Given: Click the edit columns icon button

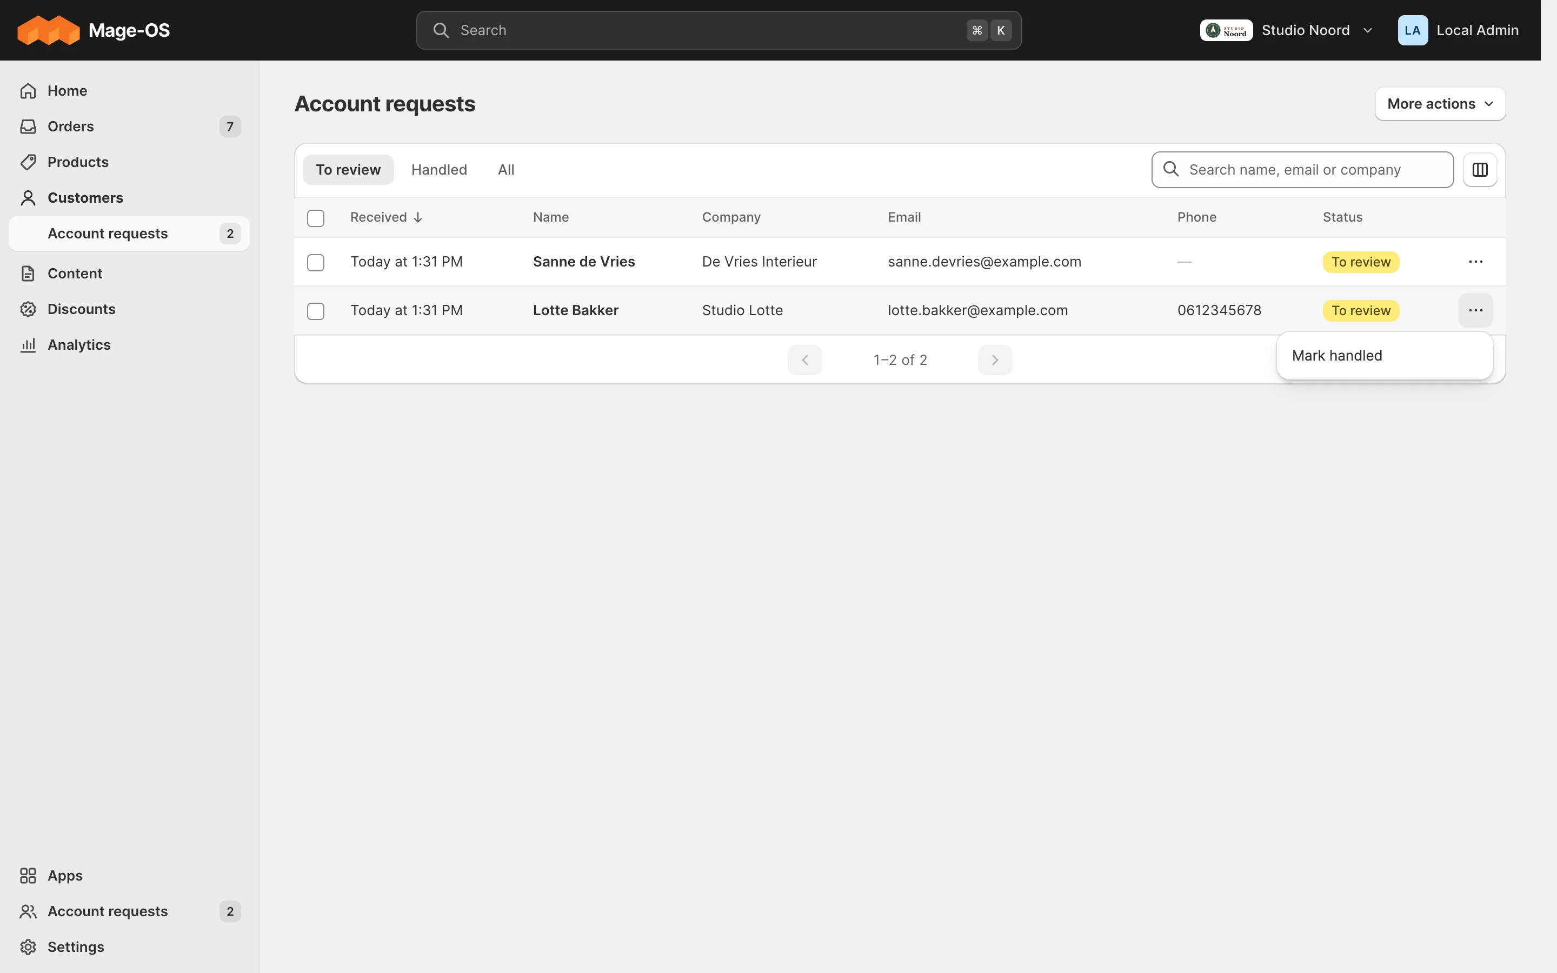Looking at the screenshot, I should 1480,170.
